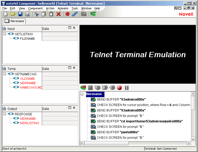This screenshot has width=198, height=152.
Task: Maximize the Temp pane
Action: [x=70, y=68]
